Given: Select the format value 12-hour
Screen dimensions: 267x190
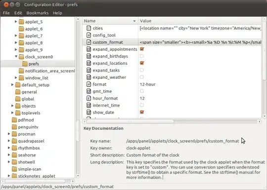Looking at the screenshot, I should pos(147,84).
